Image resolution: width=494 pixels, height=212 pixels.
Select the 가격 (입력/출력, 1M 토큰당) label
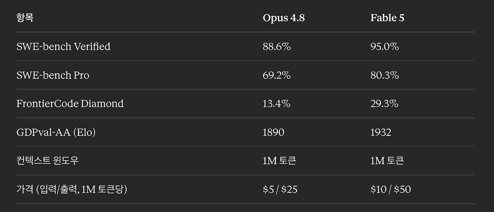point(72,189)
